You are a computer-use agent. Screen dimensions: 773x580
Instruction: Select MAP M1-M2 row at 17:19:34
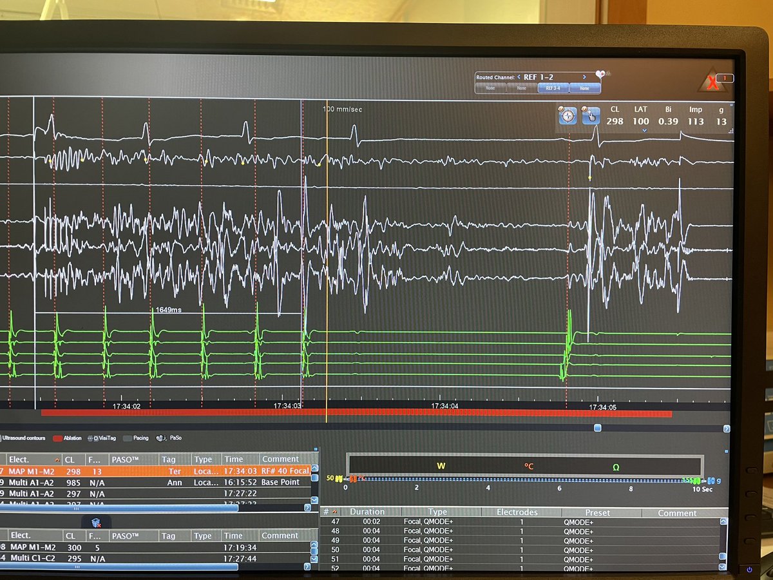pyautogui.click(x=155, y=547)
